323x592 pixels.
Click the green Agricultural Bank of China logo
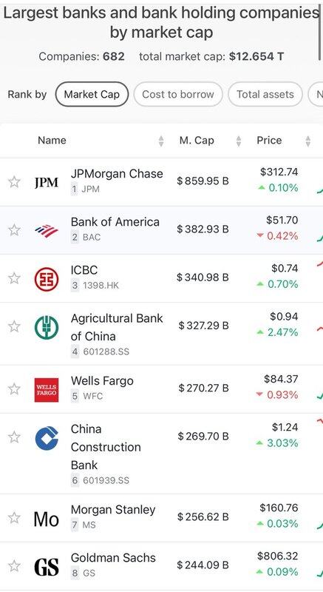[x=47, y=327]
